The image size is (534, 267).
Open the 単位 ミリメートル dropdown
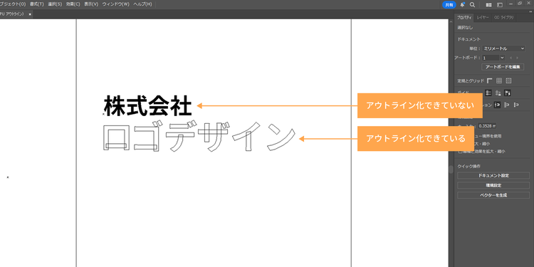503,48
